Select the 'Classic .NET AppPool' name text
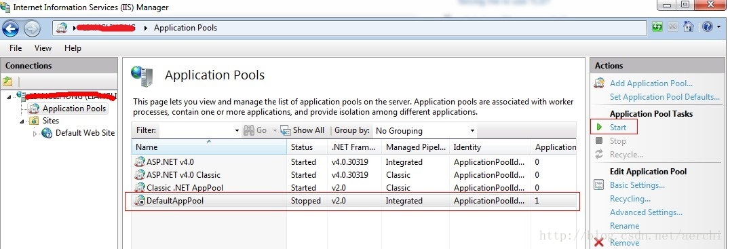The image size is (730, 249). point(185,188)
